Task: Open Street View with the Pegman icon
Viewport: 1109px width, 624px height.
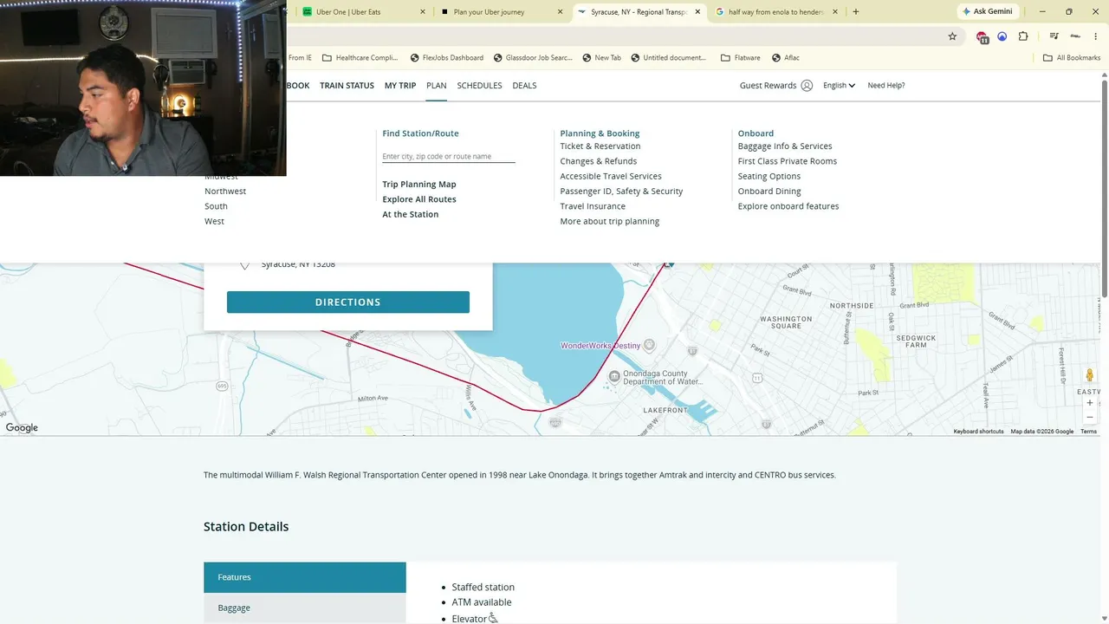Action: 1090,375
